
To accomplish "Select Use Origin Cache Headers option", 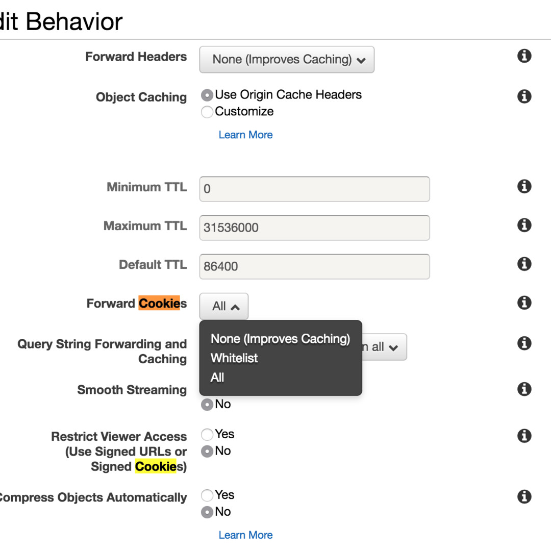I will point(207,95).
